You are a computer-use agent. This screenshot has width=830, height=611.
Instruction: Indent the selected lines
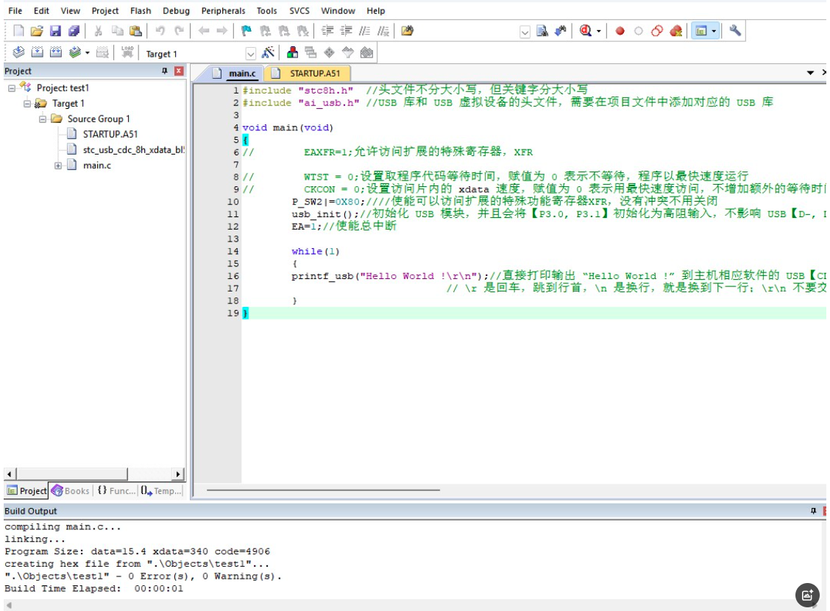pyautogui.click(x=327, y=31)
